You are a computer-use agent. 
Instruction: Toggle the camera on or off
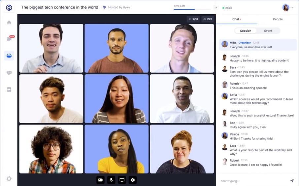[x=100, y=180]
